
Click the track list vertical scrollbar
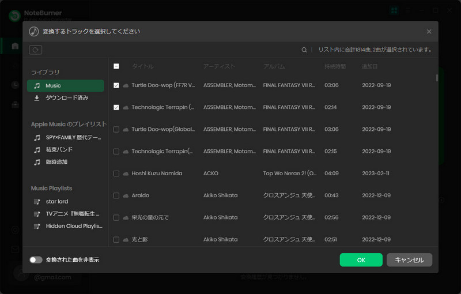437,78
